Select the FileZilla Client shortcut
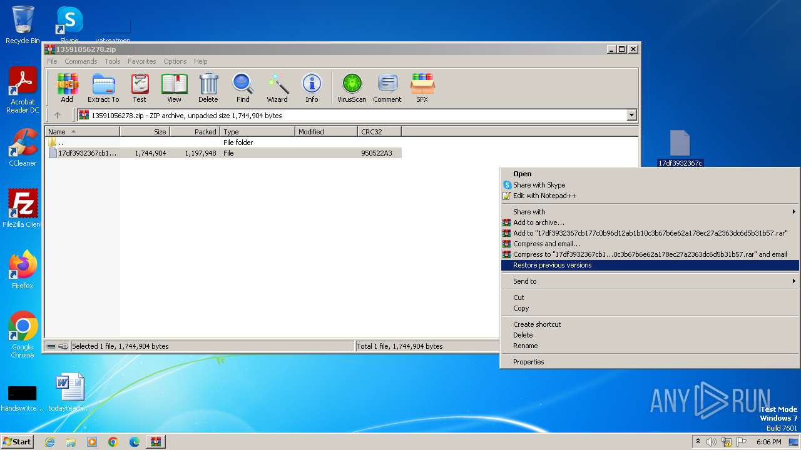This screenshot has width=801, height=450. (x=23, y=209)
